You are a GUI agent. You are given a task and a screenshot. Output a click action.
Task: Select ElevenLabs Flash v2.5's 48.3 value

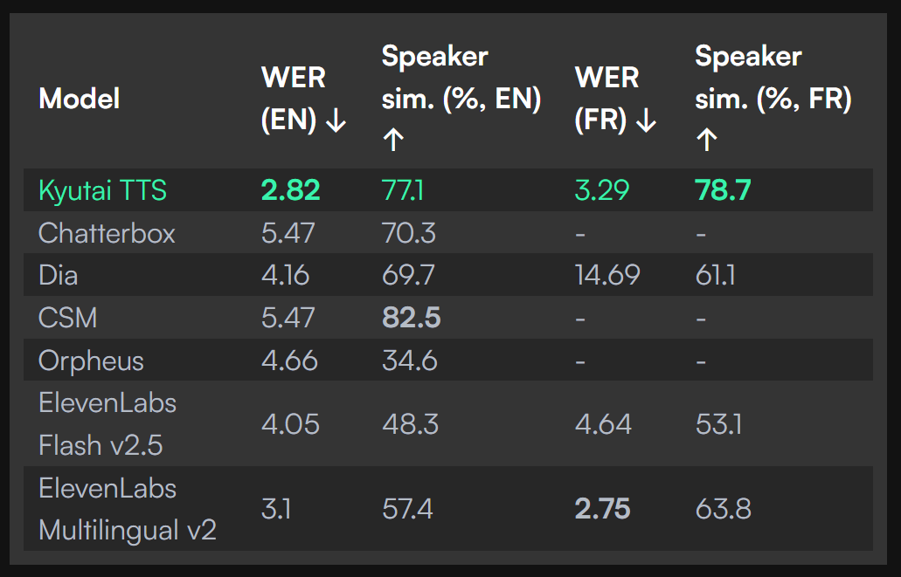coord(410,424)
